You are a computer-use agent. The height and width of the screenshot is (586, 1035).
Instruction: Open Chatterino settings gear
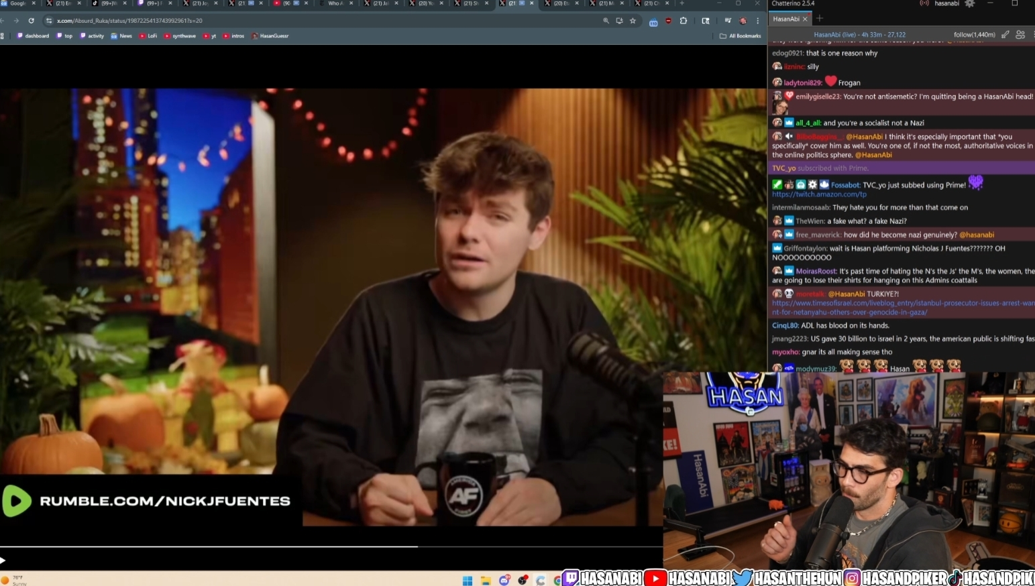tap(969, 3)
